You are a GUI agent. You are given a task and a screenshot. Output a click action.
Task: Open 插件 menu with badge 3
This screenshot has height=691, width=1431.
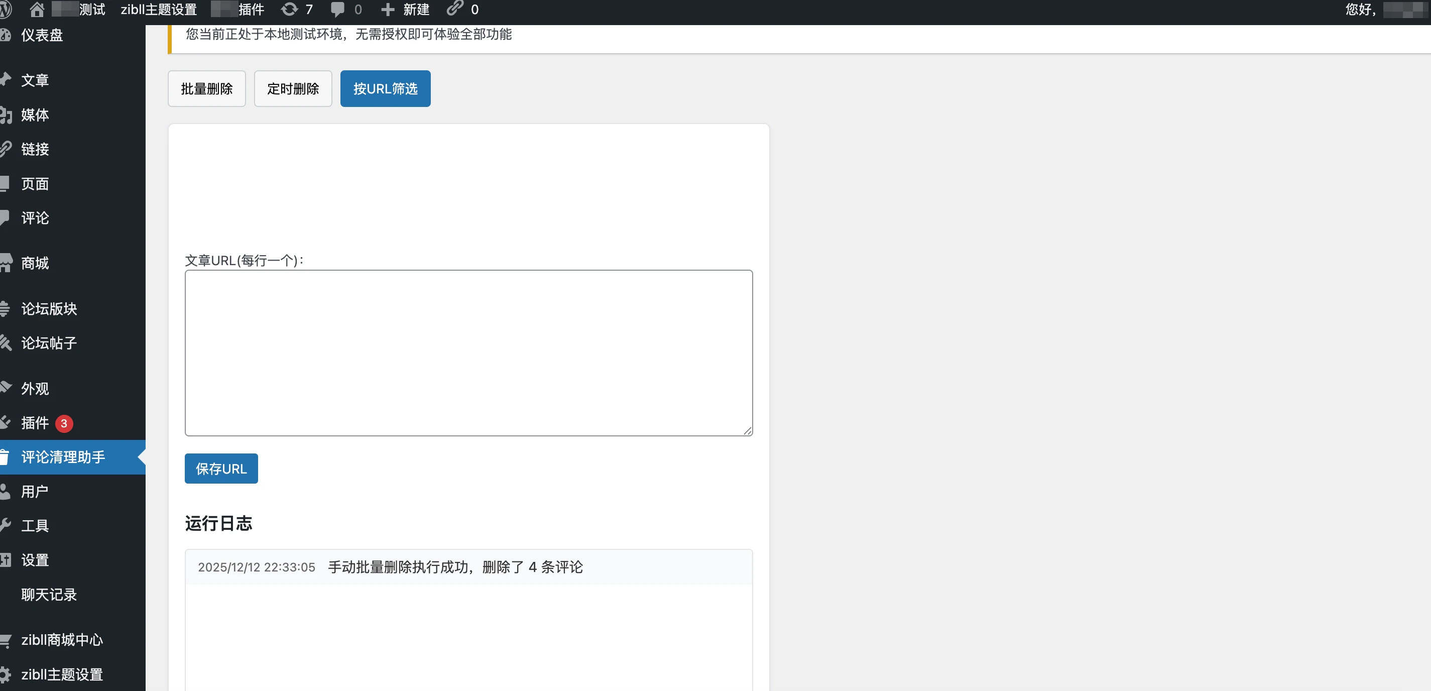point(36,423)
